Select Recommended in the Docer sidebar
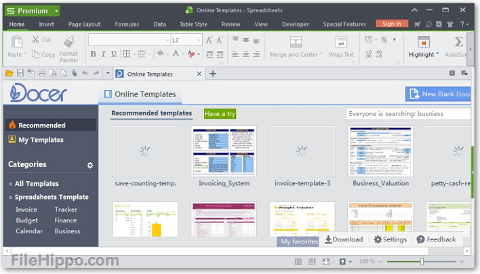Screen dimensions: 480x274 [x=51, y=125]
